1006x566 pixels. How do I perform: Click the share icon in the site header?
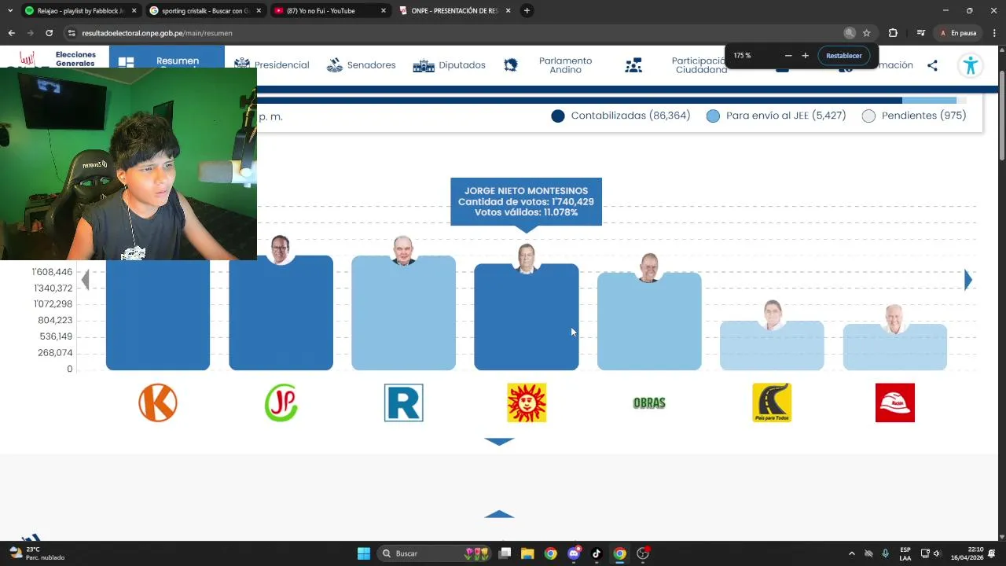pos(932,65)
